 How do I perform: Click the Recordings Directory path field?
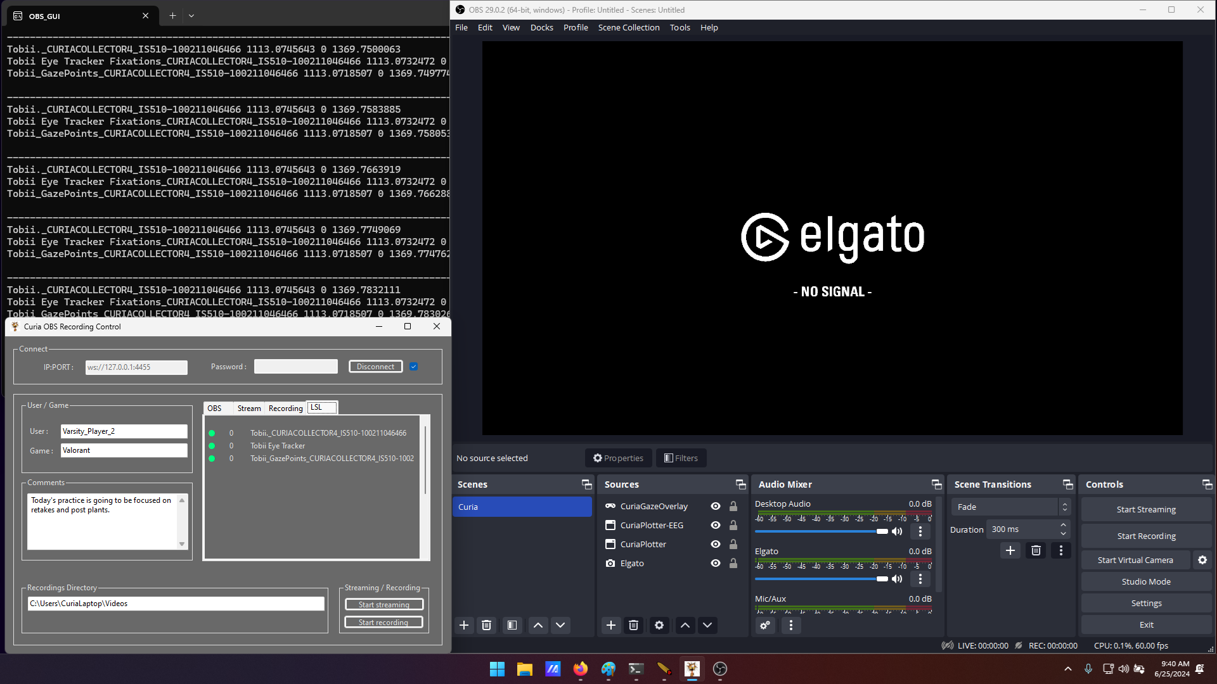click(x=176, y=604)
